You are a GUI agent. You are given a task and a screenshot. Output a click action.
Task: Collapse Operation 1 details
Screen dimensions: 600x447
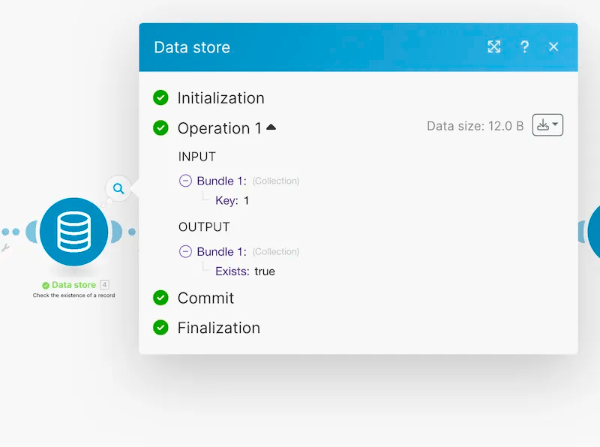pyautogui.click(x=271, y=127)
